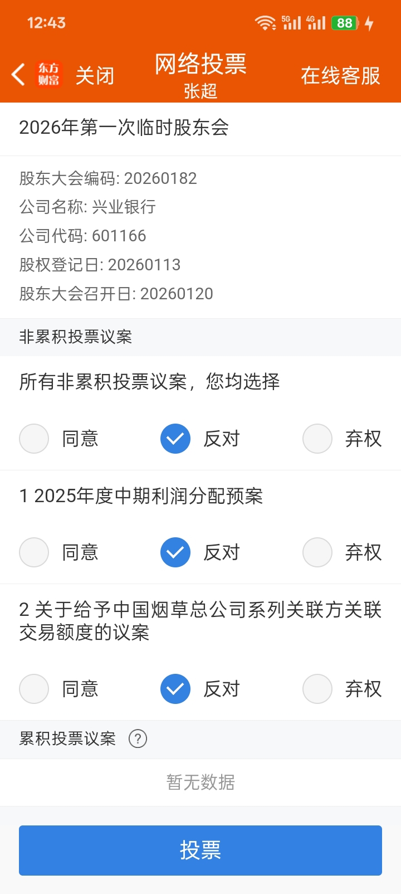401x894 pixels.
Task: Click the checked 反对 for proposal 1
Action: pos(175,552)
